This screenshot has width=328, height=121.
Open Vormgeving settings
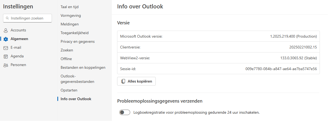[71, 15]
